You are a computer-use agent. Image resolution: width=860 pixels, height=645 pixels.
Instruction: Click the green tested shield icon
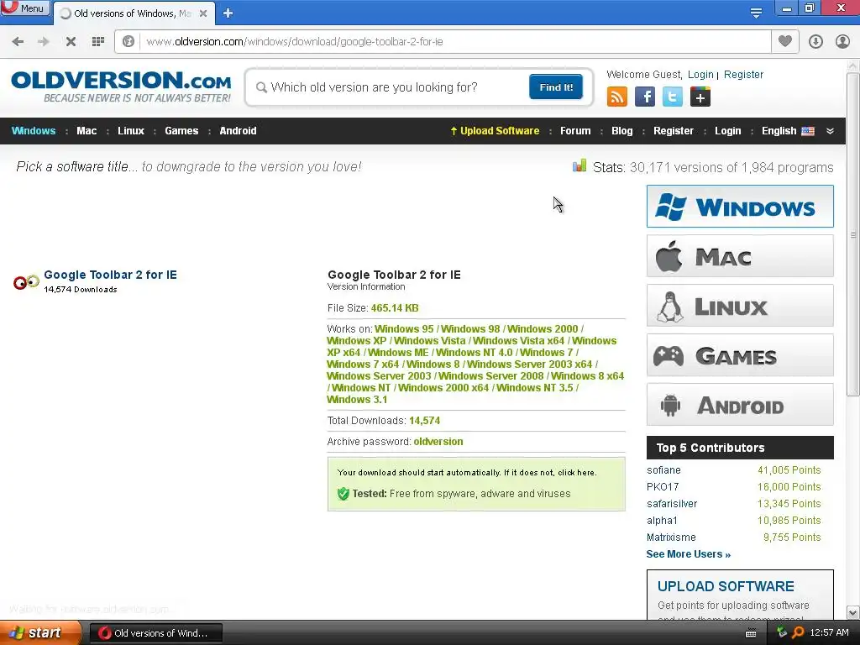click(343, 494)
